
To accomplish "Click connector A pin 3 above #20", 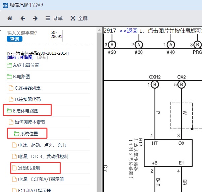I will point(112,45).
